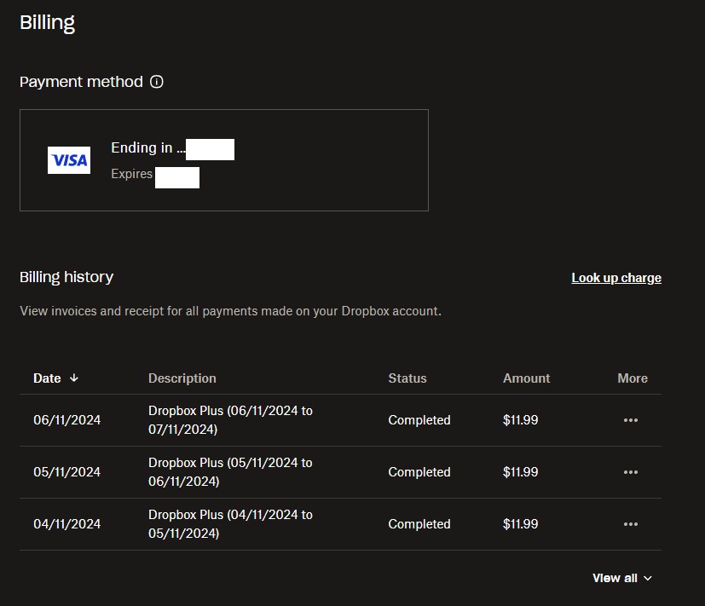Expand View all billing history
This screenshot has height=606, width=705.
[x=622, y=578]
